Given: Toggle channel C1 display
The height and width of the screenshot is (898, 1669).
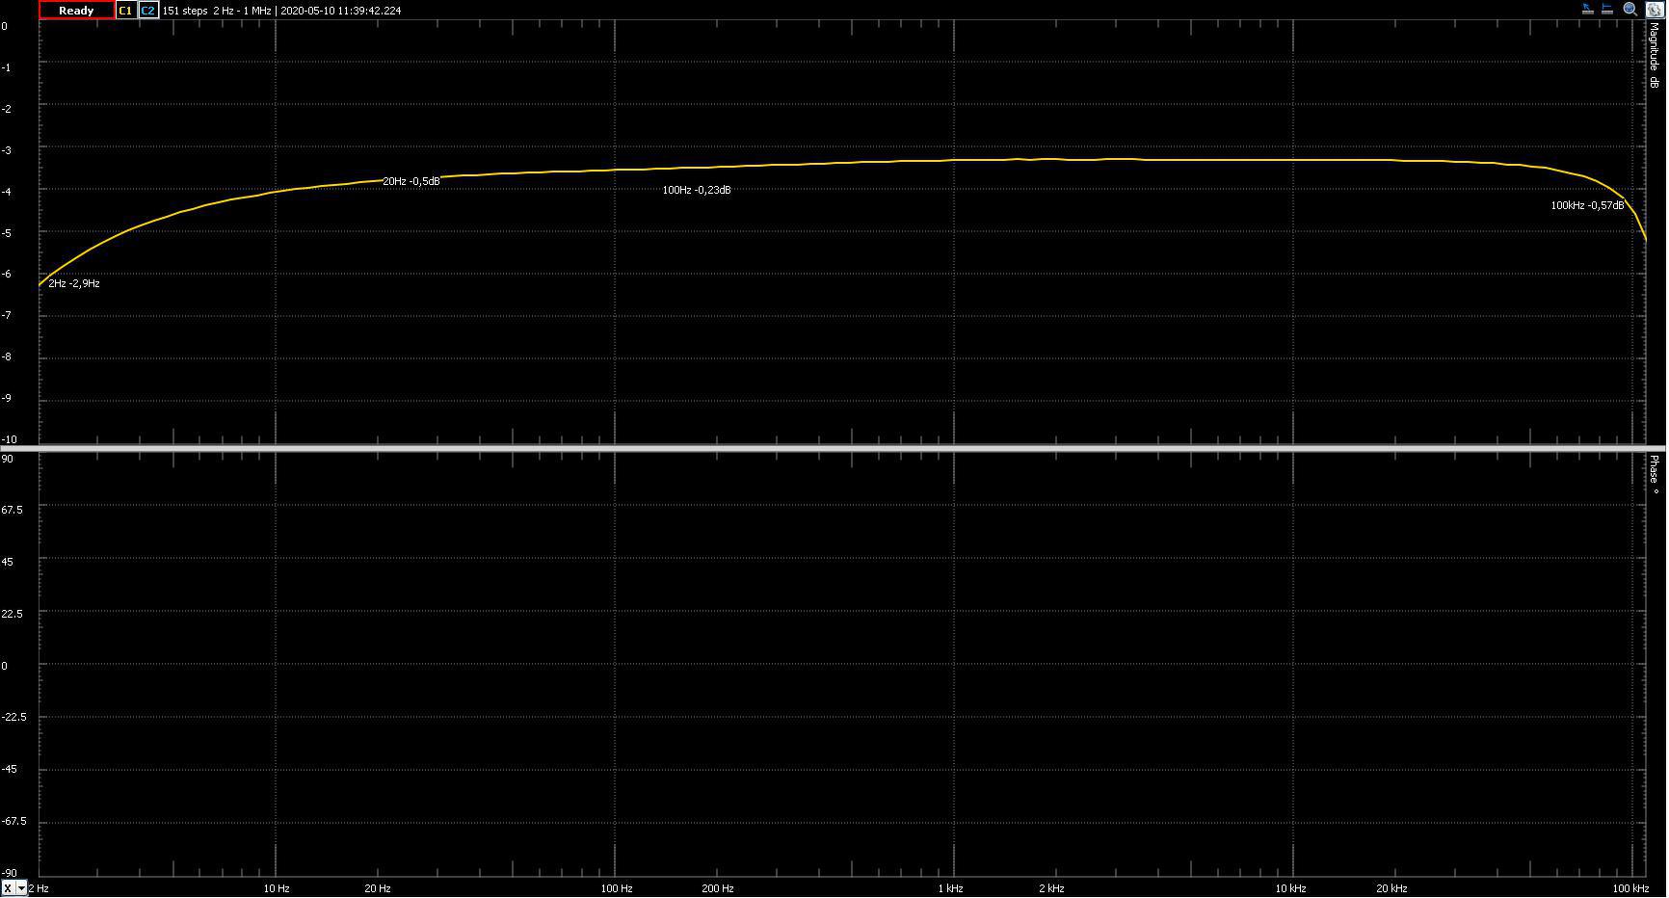Looking at the screenshot, I should 125,11.
